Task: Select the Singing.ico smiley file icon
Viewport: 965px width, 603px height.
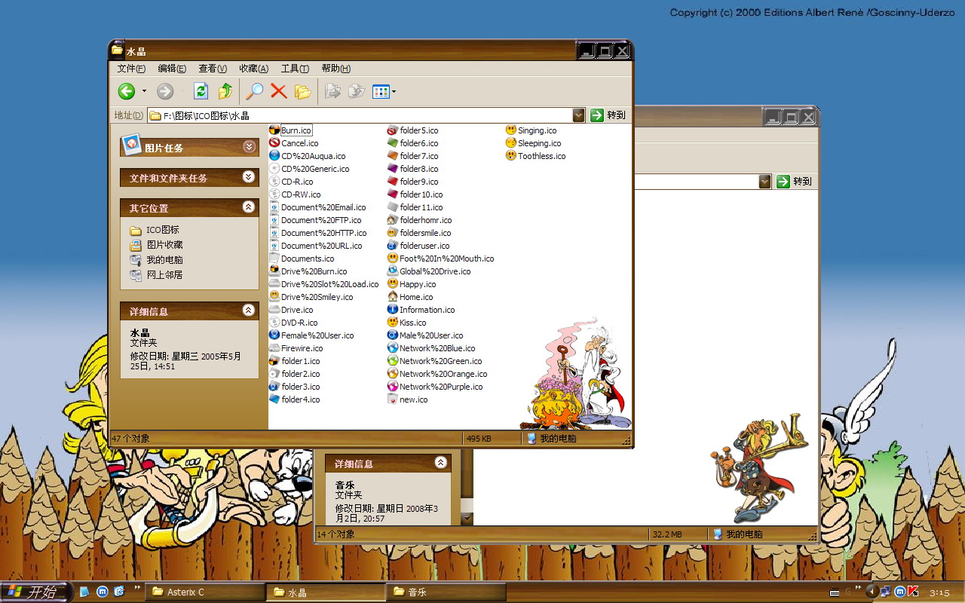Action: (511, 130)
